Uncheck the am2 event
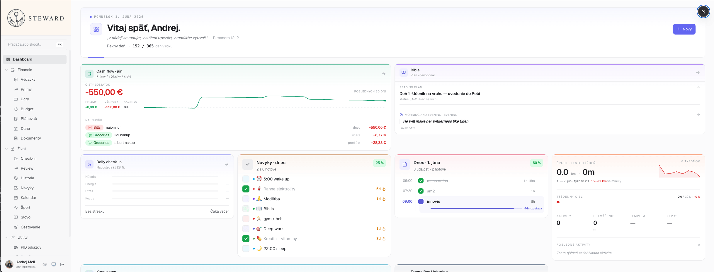 tap(421, 191)
